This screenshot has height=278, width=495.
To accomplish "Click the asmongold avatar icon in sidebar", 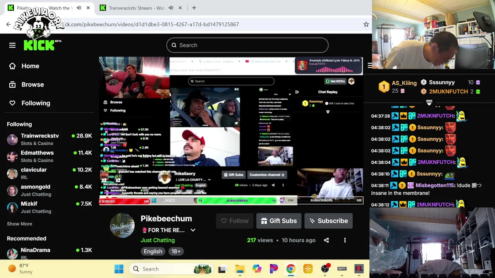I will (12, 190).
